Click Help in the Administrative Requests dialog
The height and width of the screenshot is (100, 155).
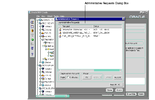click(x=119, y=90)
